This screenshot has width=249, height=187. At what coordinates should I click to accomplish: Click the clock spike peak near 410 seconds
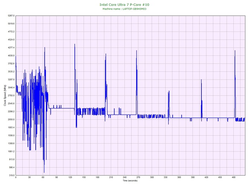[201, 80]
